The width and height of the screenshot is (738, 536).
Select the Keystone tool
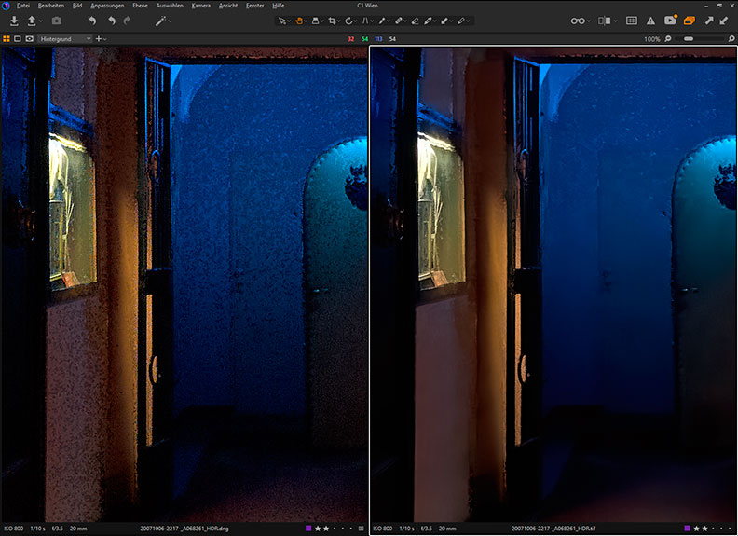(365, 21)
